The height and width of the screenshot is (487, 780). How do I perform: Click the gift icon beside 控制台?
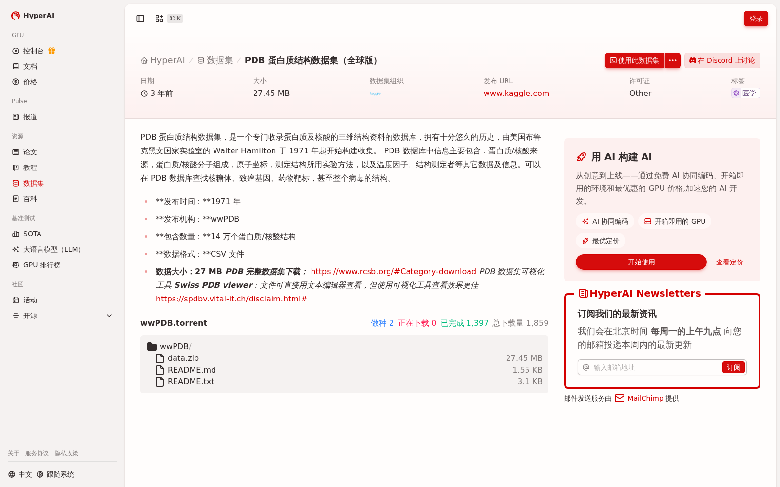click(52, 51)
